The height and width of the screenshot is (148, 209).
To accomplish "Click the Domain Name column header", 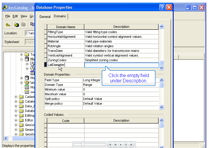I will (x=65, y=27).
